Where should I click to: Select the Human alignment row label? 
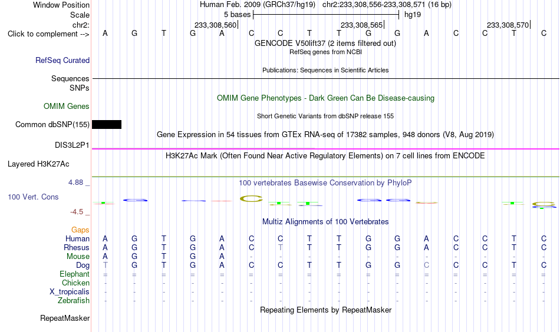tap(77, 239)
